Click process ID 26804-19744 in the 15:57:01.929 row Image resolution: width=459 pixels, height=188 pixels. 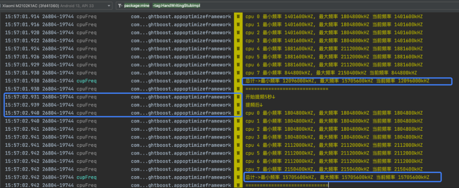click(58, 65)
